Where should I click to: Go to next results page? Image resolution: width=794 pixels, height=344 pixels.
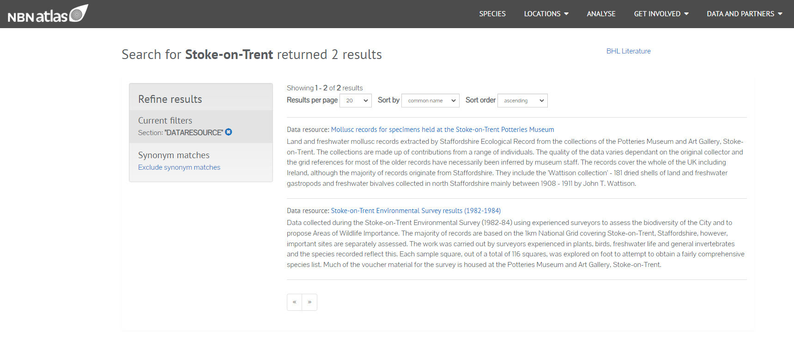point(309,302)
